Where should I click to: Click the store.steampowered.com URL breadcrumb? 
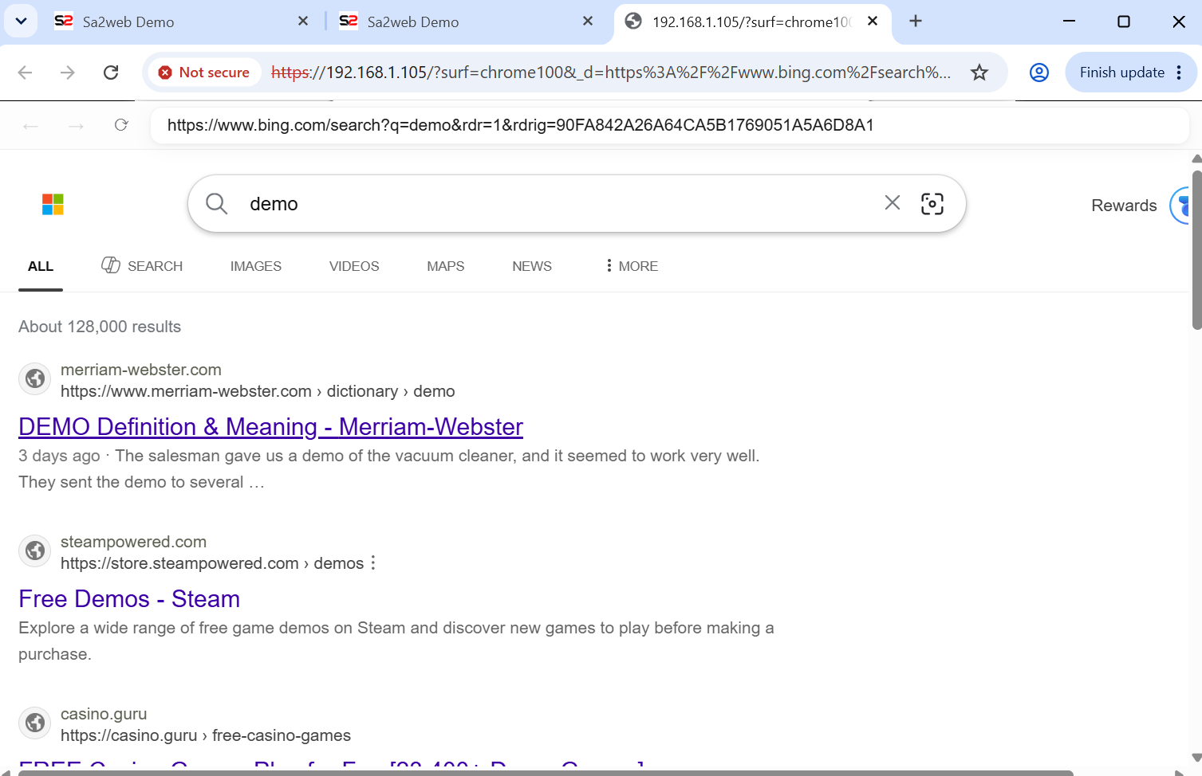[212, 563]
